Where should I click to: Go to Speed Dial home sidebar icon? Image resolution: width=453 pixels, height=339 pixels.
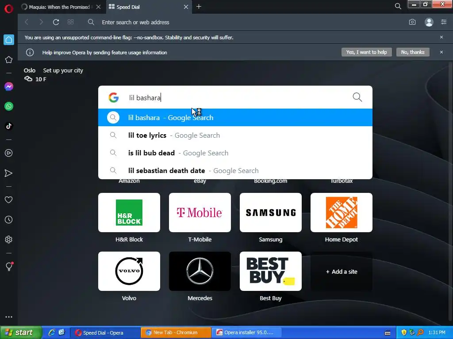(x=9, y=40)
